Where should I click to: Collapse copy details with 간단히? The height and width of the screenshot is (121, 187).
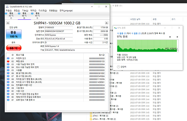(122, 67)
